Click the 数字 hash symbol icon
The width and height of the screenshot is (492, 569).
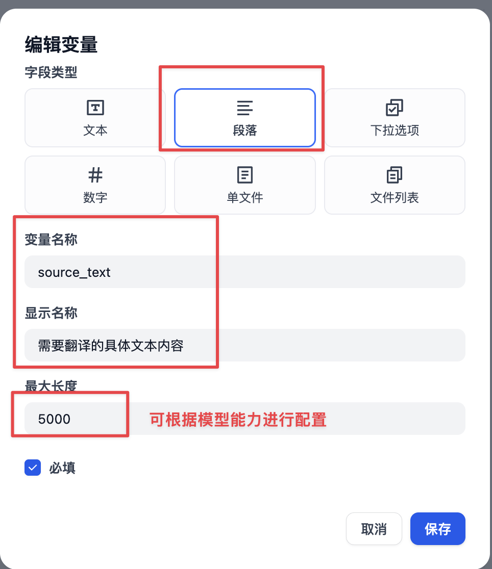[x=95, y=175]
